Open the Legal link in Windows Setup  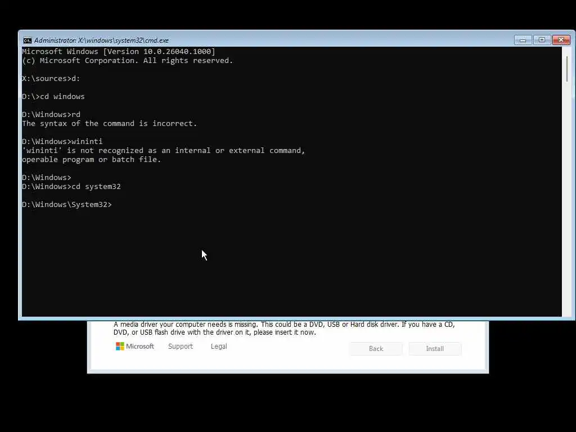pyautogui.click(x=219, y=346)
